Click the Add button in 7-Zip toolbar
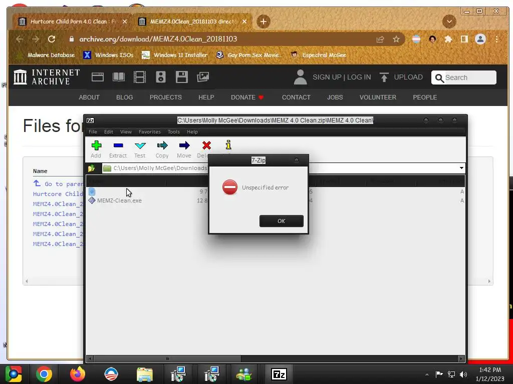Screen dimensions: 513x384 (96, 149)
